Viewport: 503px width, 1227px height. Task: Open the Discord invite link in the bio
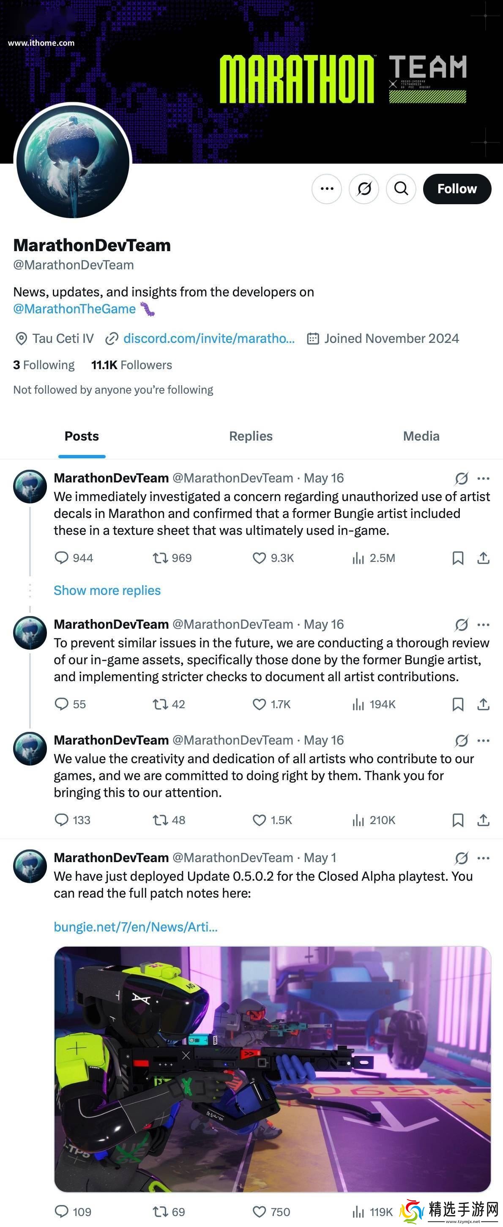pyautogui.click(x=209, y=338)
